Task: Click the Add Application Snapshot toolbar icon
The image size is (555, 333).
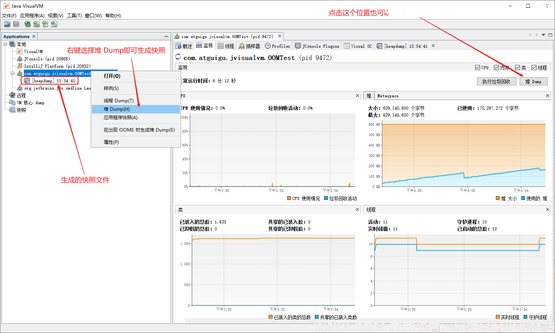Action: (x=54, y=24)
